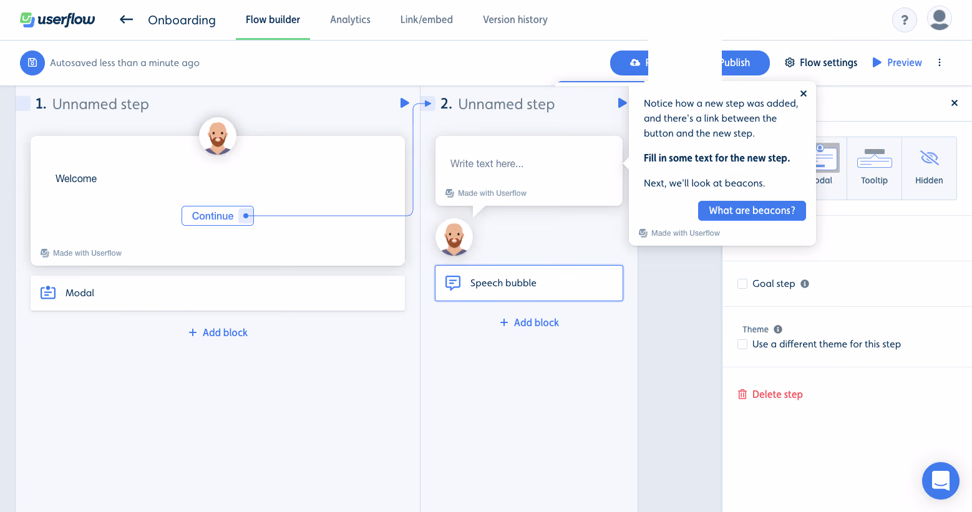Preview step 1 with play icon
The width and height of the screenshot is (972, 512).
point(404,103)
